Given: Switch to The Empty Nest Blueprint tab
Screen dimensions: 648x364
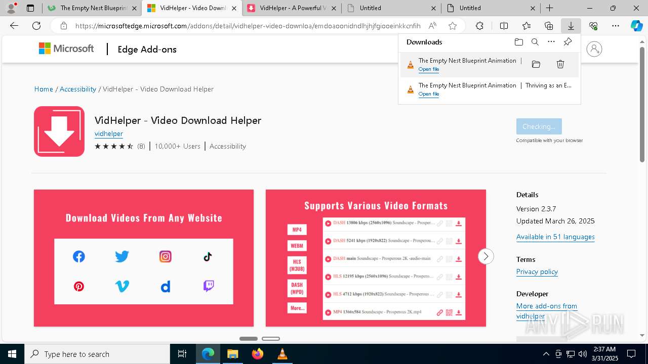Looking at the screenshot, I should [92, 8].
